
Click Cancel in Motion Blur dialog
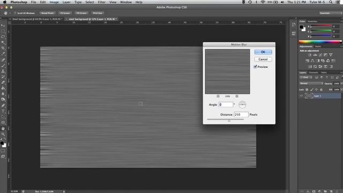pos(263,60)
